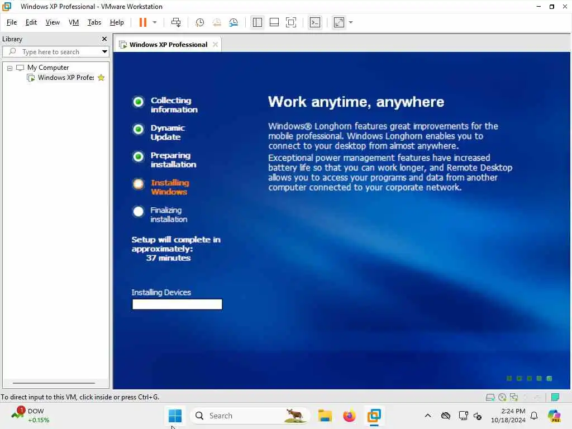This screenshot has width=572, height=429.
Task: Click the green message log status icon
Action: [x=555, y=397]
